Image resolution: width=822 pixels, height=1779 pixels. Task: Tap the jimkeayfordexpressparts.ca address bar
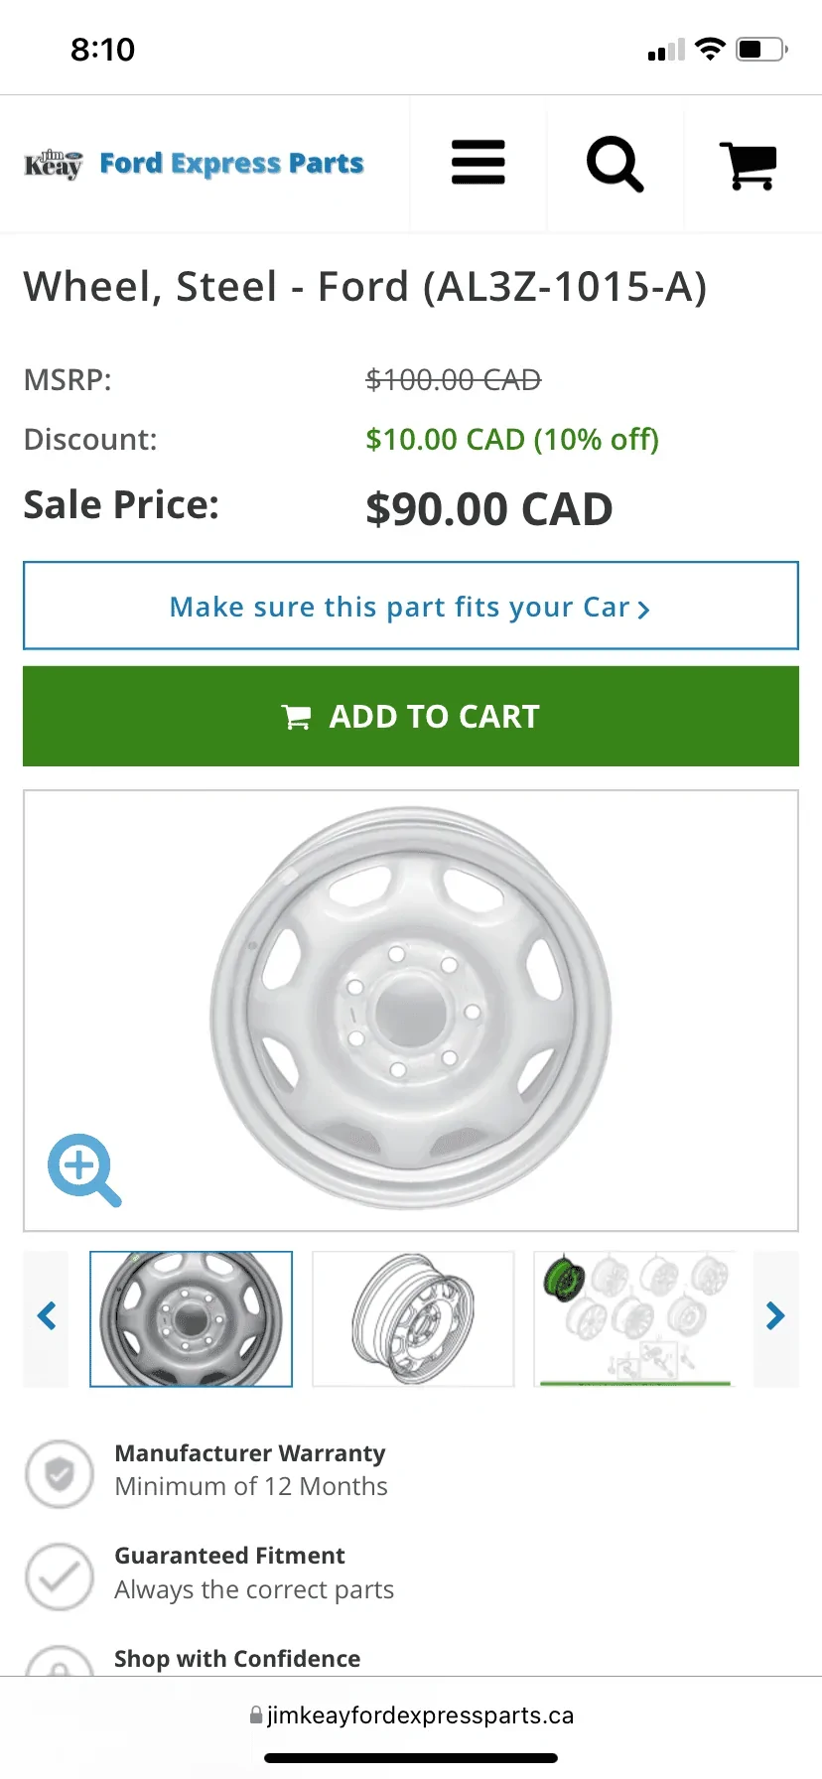coord(411,1715)
